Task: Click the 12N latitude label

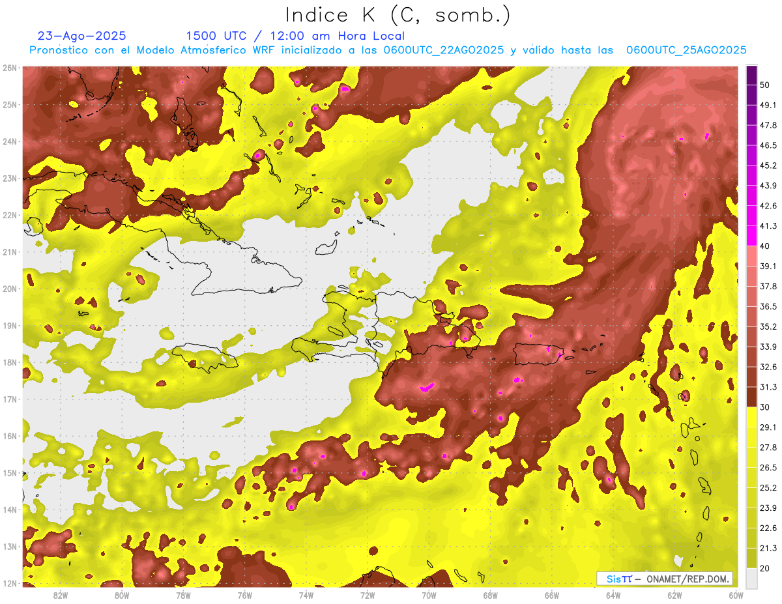Action: click(x=10, y=583)
